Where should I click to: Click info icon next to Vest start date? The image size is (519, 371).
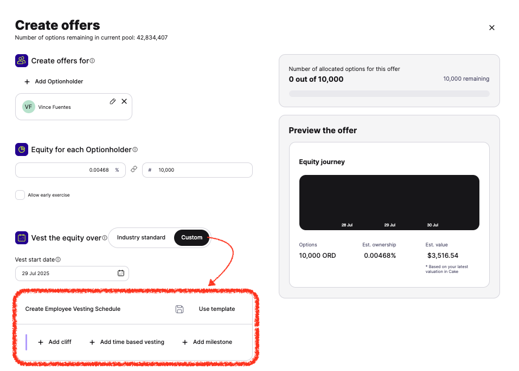click(x=58, y=259)
